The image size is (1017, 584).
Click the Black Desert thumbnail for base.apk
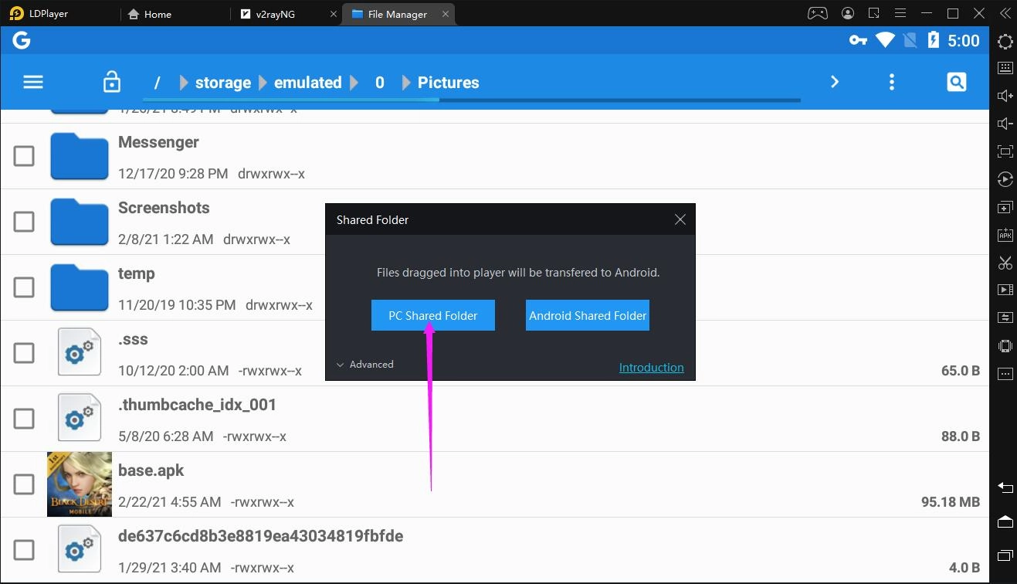pos(79,484)
